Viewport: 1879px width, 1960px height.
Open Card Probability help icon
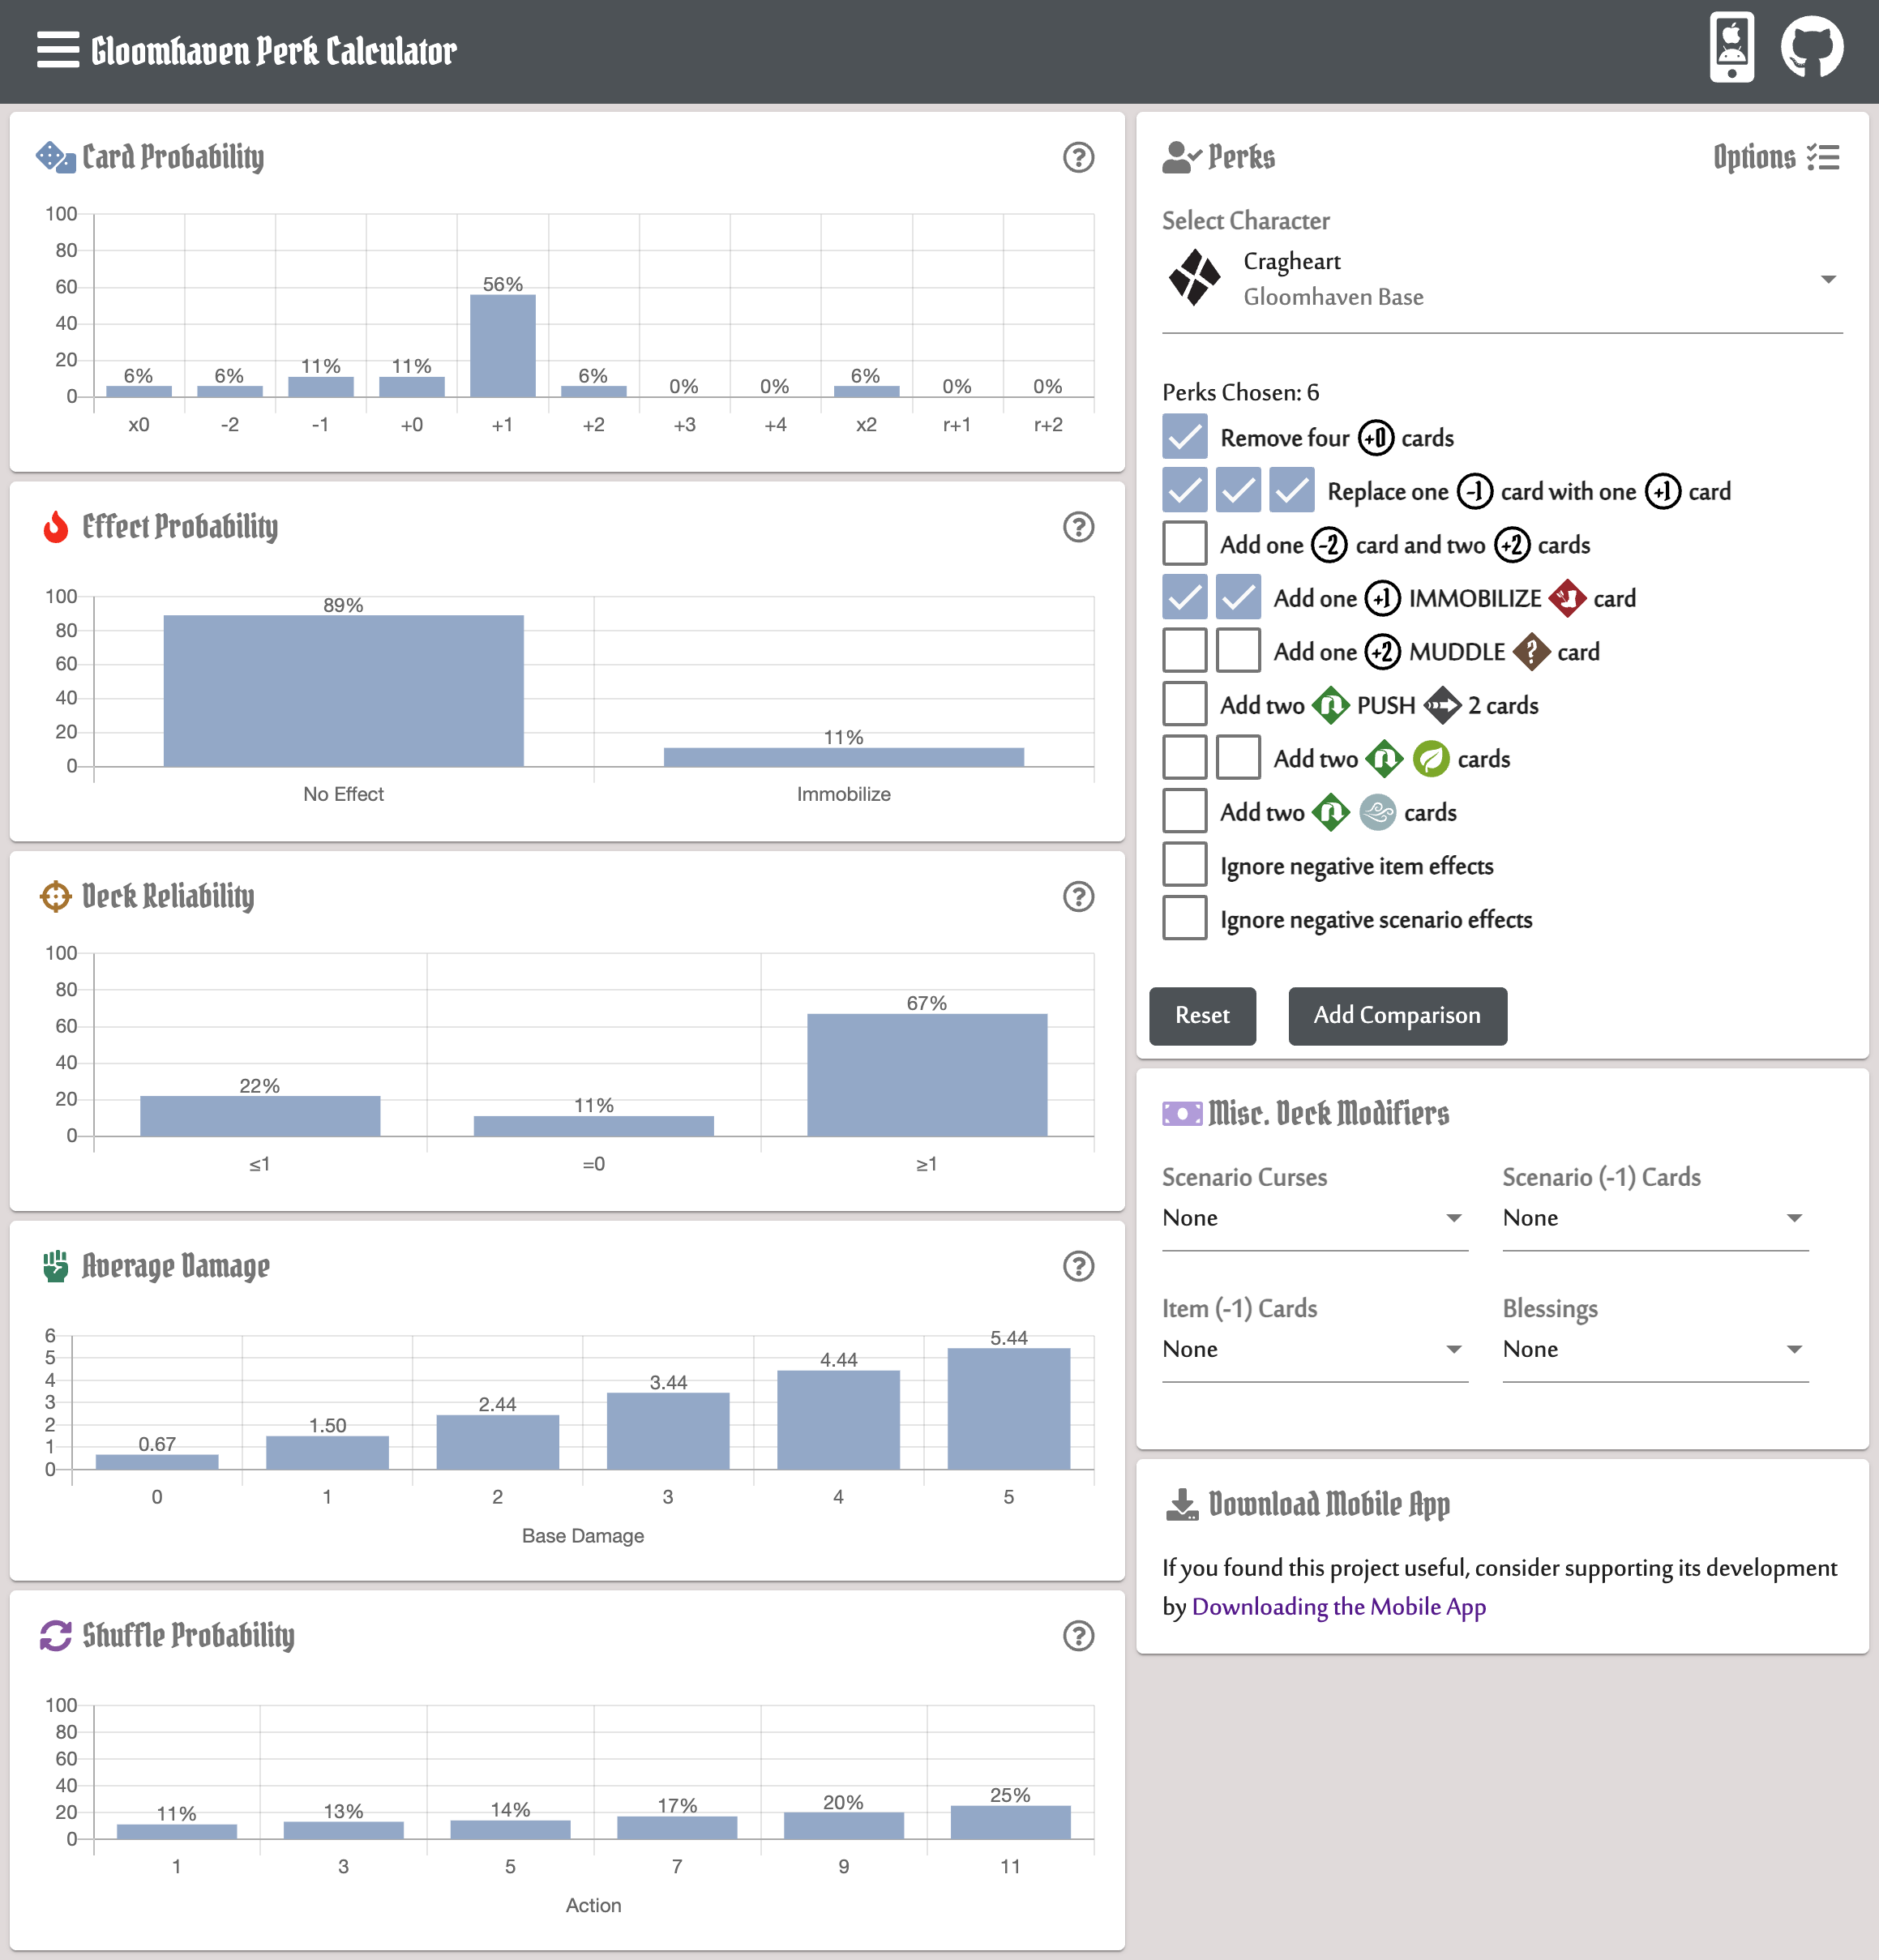(1077, 157)
